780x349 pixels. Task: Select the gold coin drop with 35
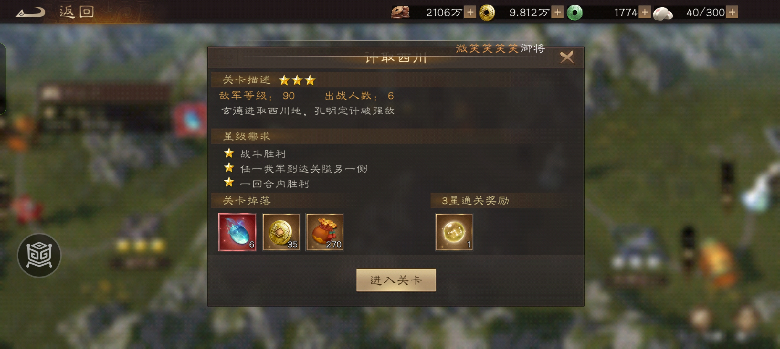tap(281, 232)
